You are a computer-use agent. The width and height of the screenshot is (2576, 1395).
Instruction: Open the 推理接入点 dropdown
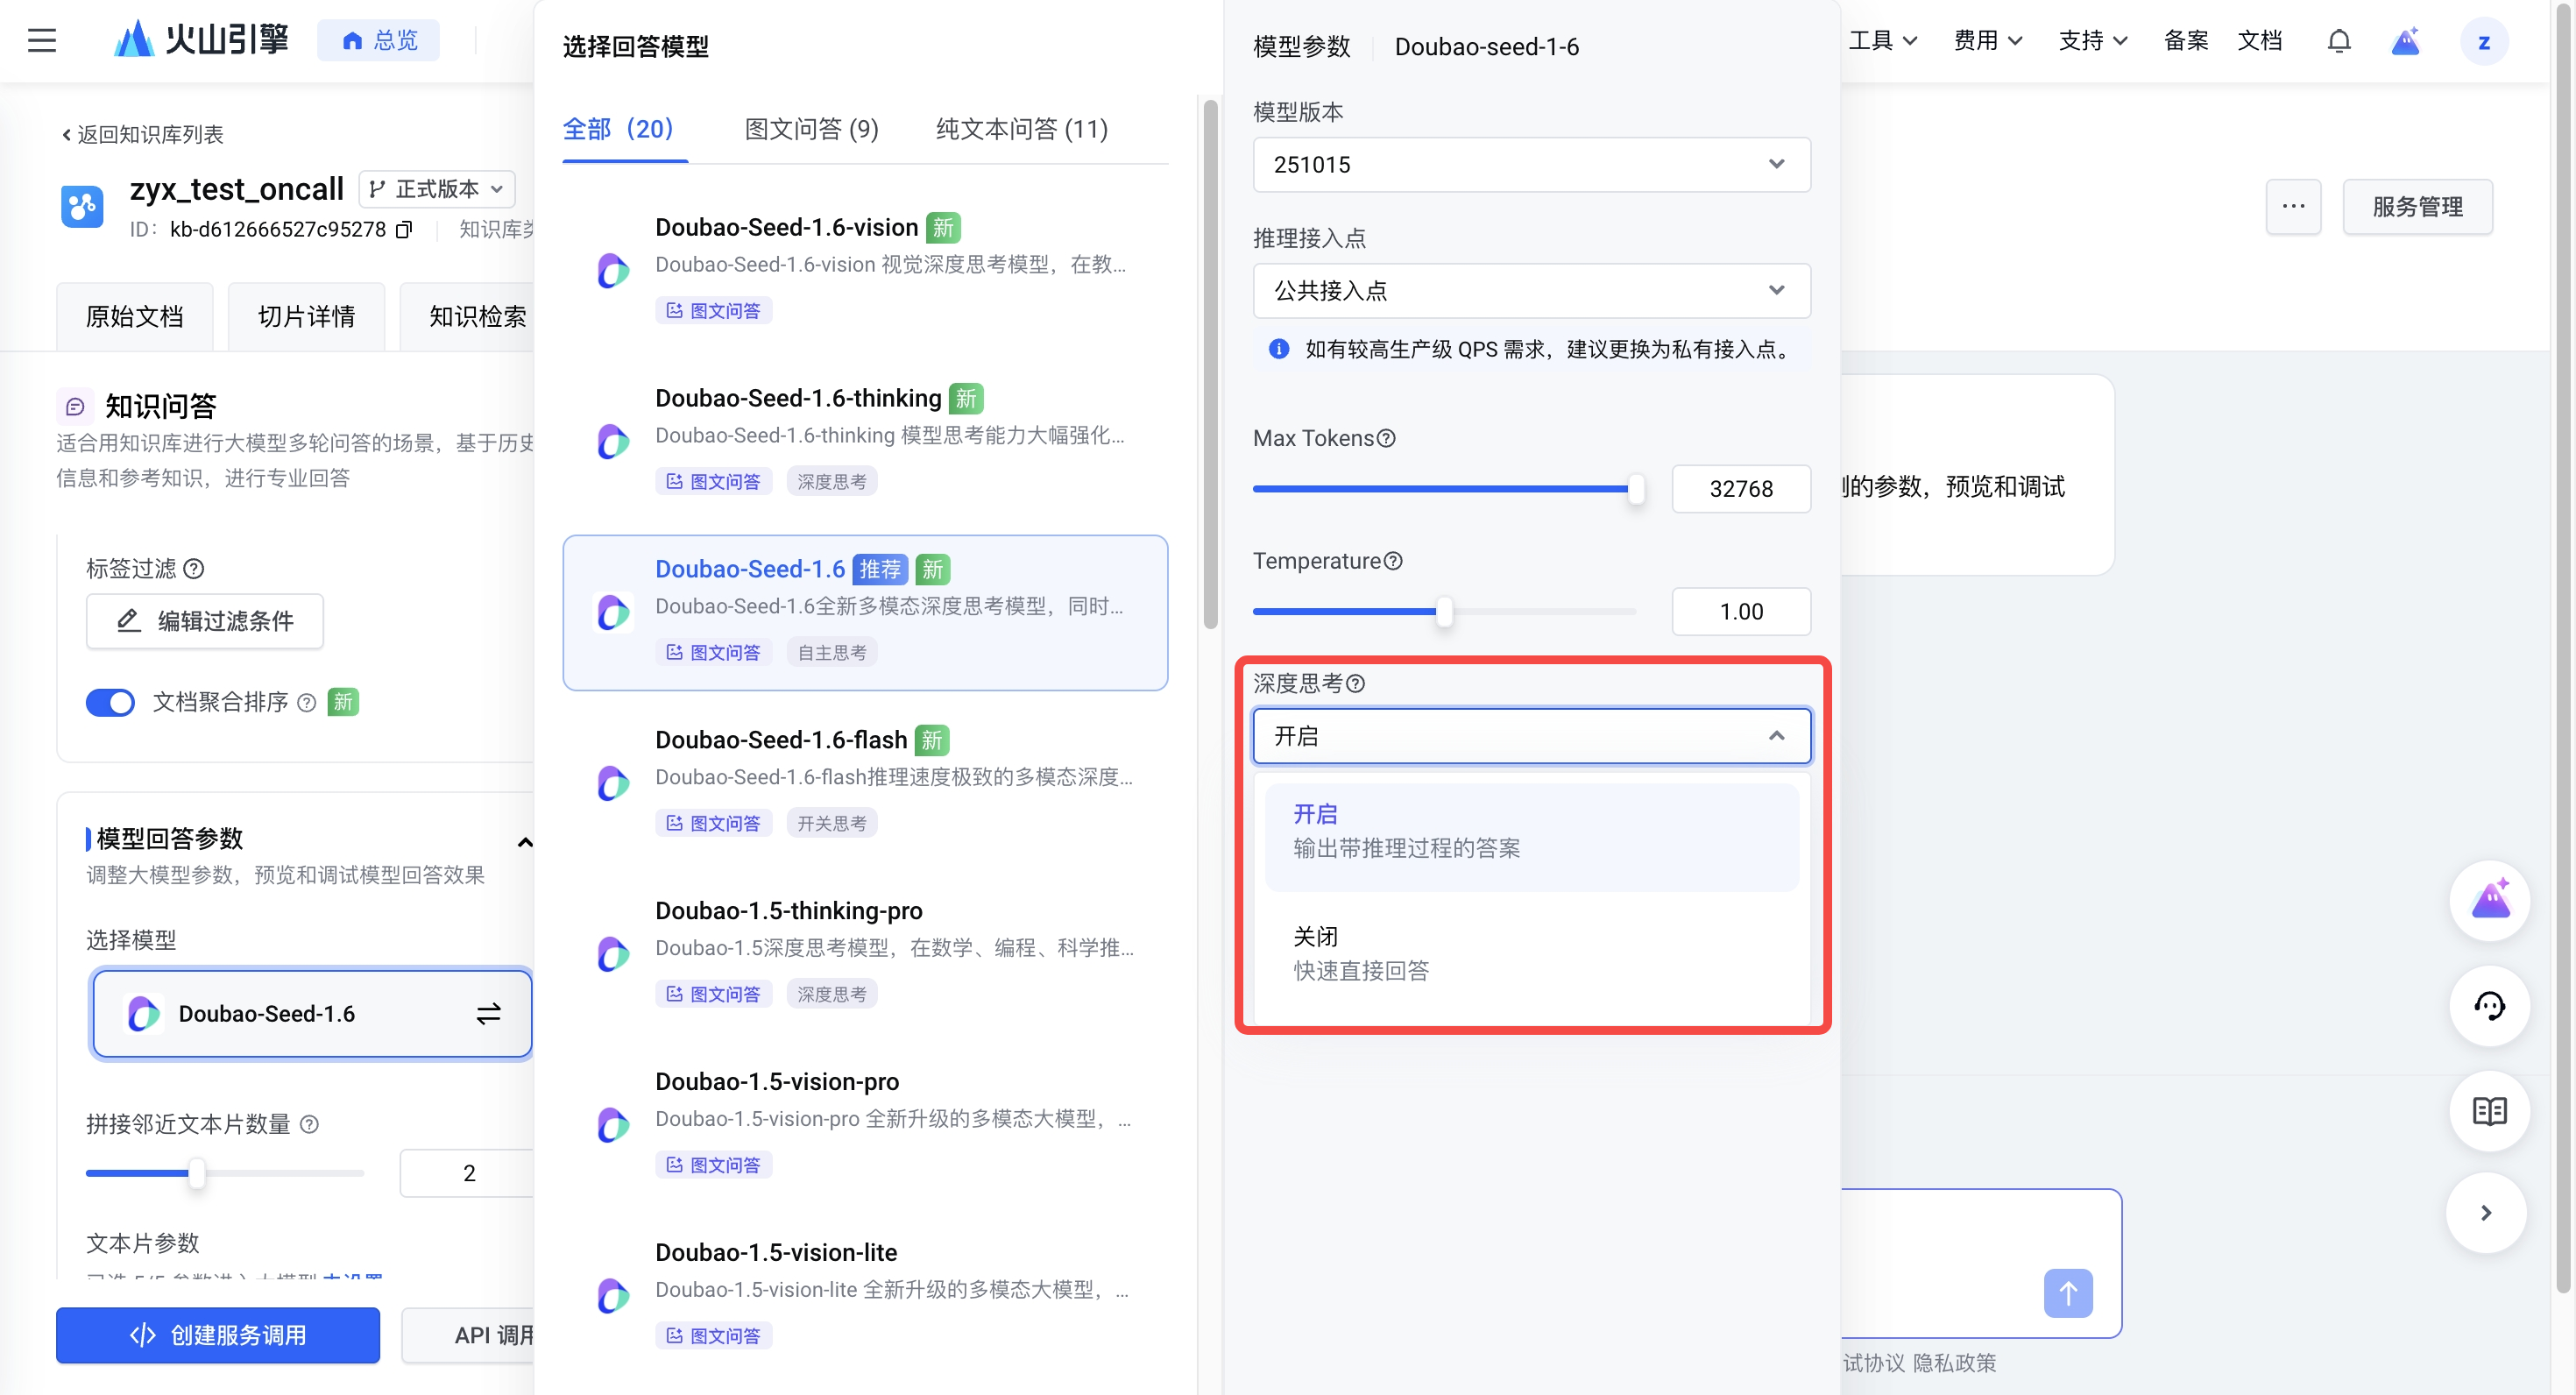pos(1531,291)
